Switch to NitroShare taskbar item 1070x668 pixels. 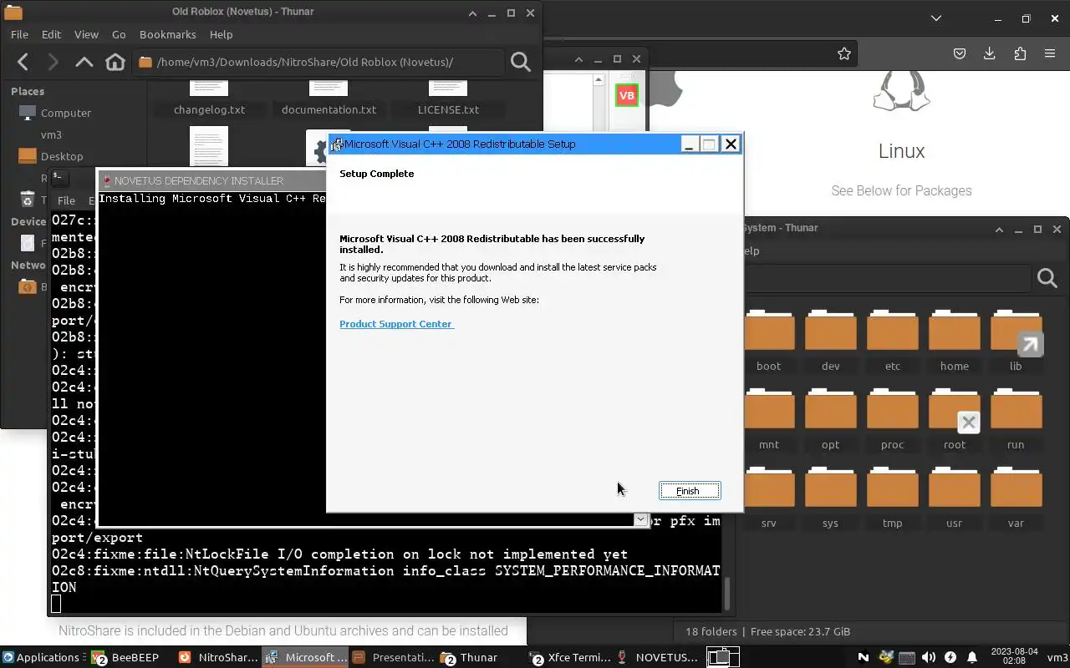point(219,657)
